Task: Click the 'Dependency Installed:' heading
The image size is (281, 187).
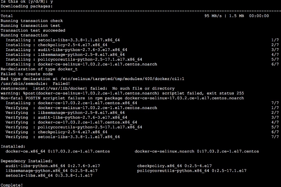Action: click(x=27, y=161)
